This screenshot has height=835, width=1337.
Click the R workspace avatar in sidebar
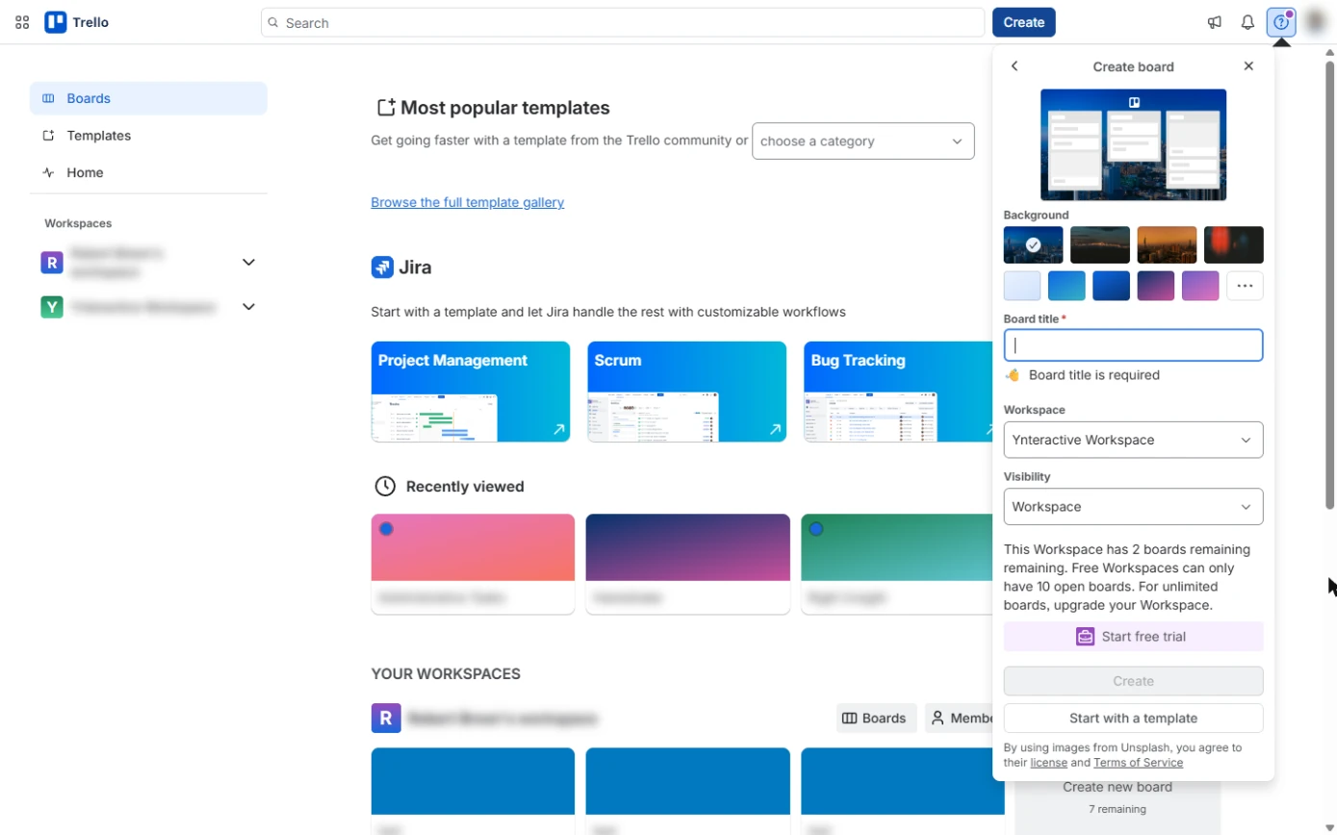coord(52,262)
